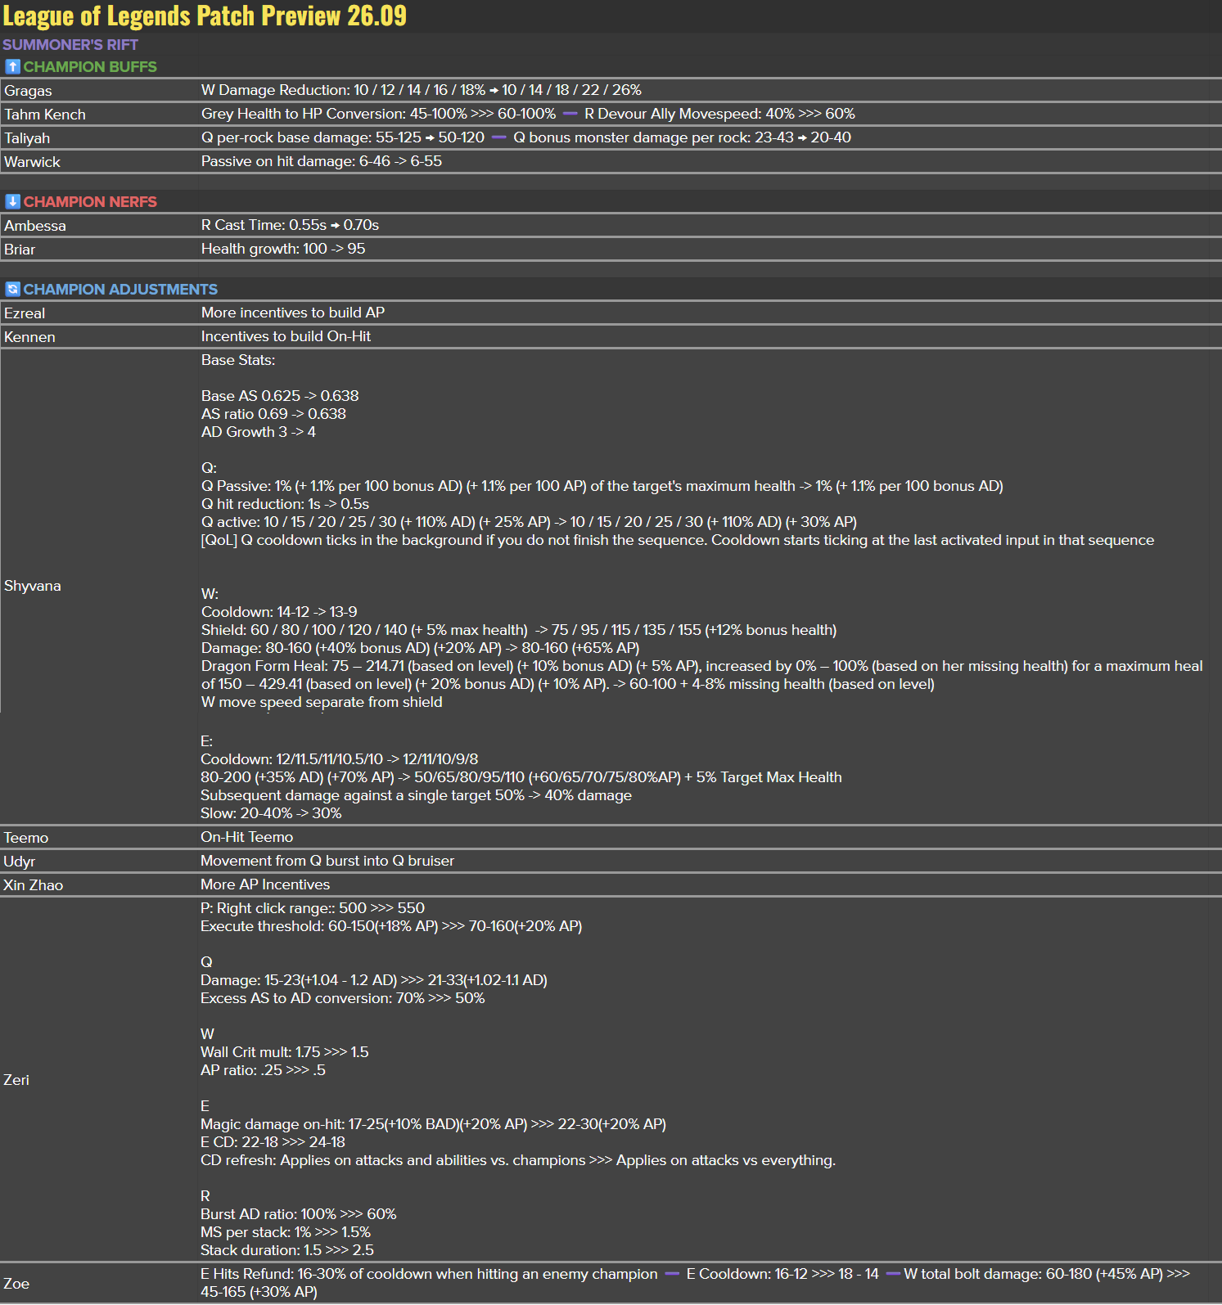Click the 'Base AS 0.625 -> 0.638' line
Screen dimensions: 1222x1305
coord(280,396)
